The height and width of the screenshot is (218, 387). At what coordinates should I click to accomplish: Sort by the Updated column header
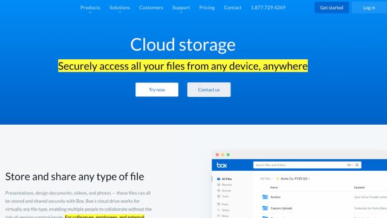tap(359, 187)
